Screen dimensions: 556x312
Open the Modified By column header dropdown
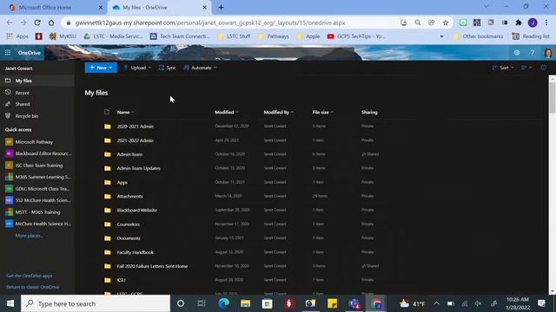point(278,112)
